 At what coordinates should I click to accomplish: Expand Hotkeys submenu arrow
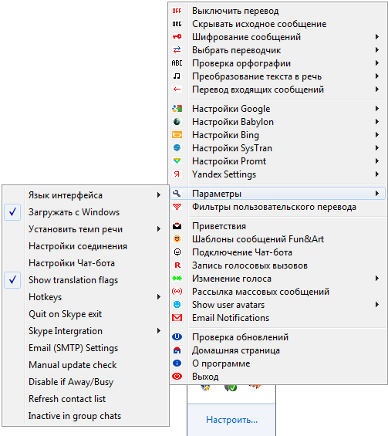(159, 296)
